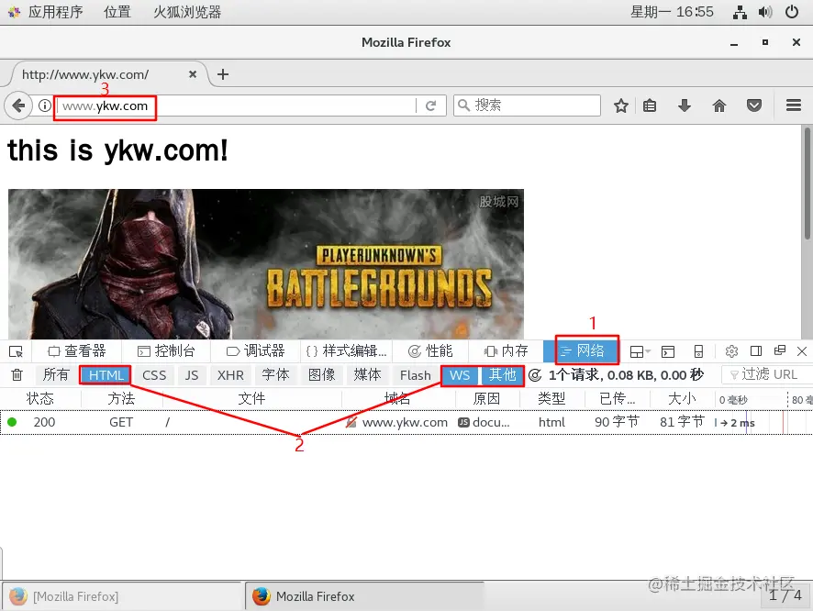Image resolution: width=813 pixels, height=611 pixels.
Task: Click the workspace switcher 1 / 4
Action: (785, 594)
